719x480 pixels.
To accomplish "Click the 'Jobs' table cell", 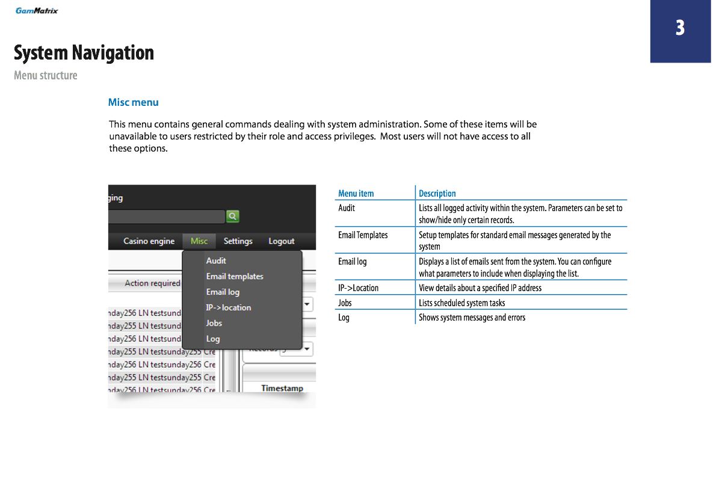I will coord(345,303).
